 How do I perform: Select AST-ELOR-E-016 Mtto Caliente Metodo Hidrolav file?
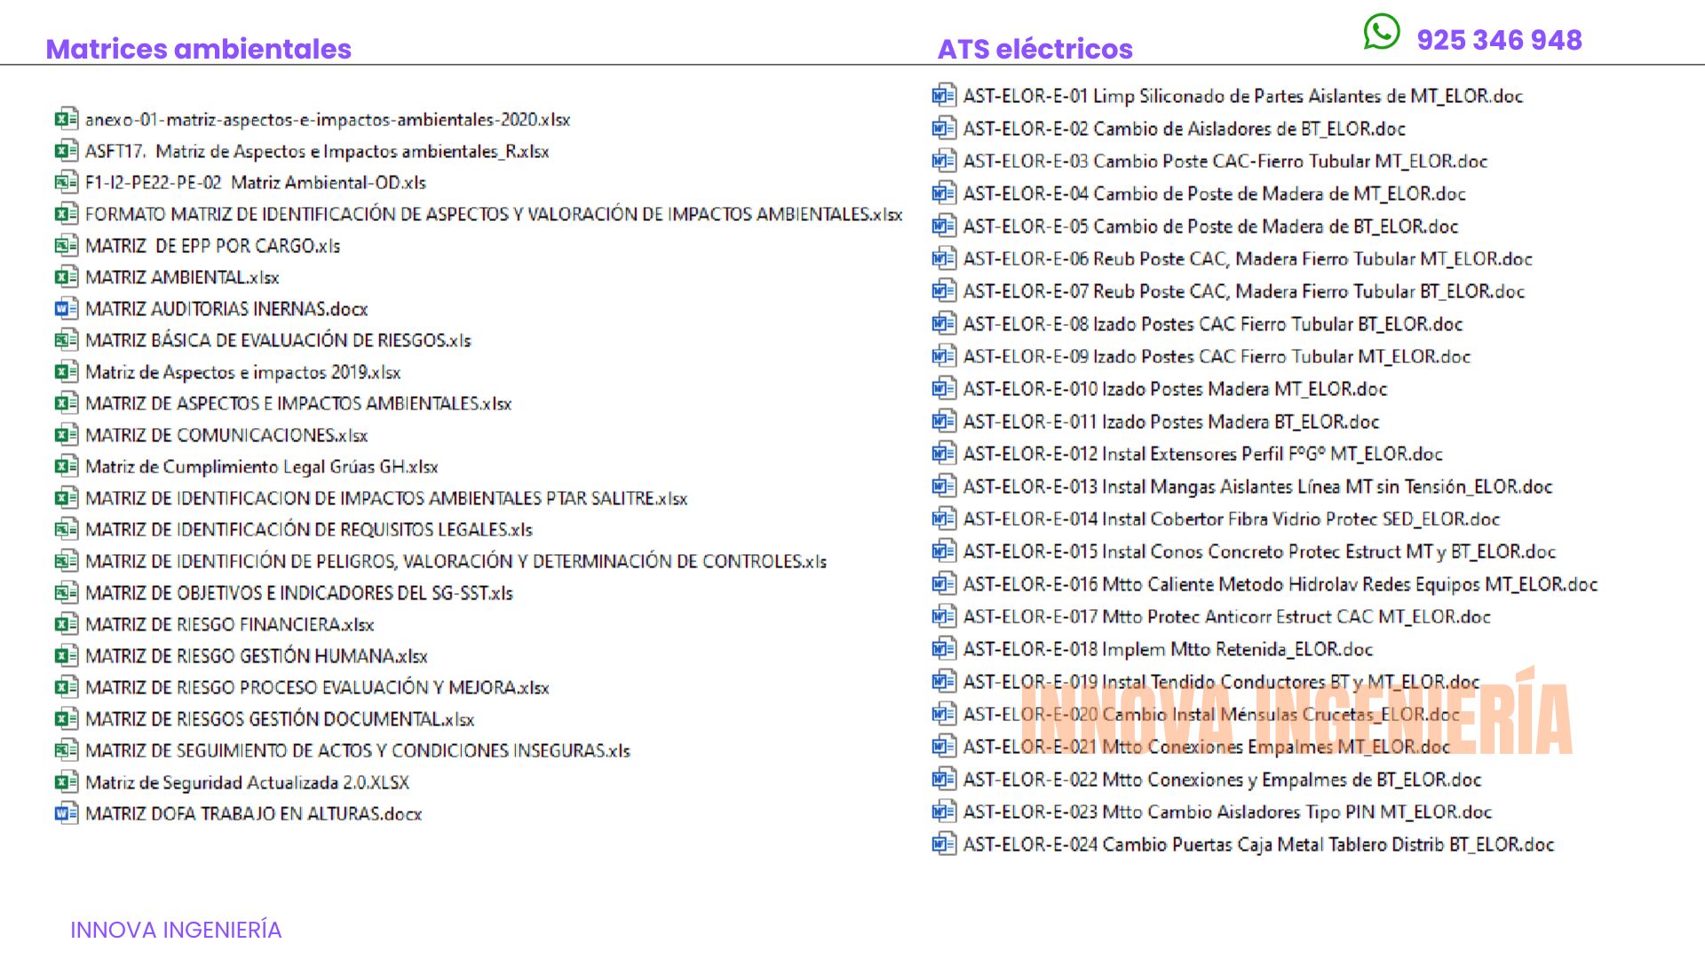[x=1280, y=584]
